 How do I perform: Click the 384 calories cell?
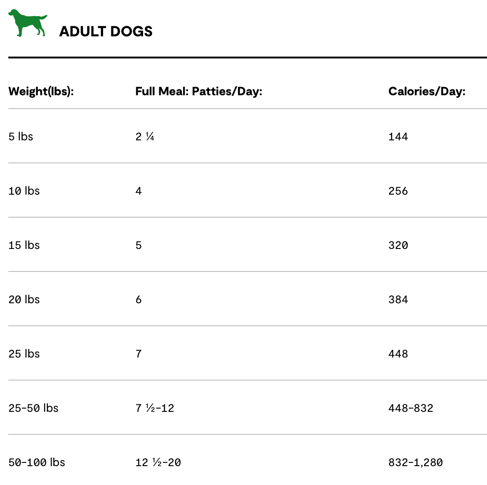(x=398, y=300)
